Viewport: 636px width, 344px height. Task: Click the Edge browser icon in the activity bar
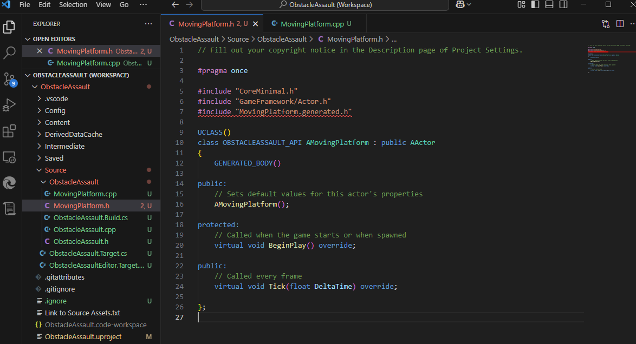pos(9,183)
